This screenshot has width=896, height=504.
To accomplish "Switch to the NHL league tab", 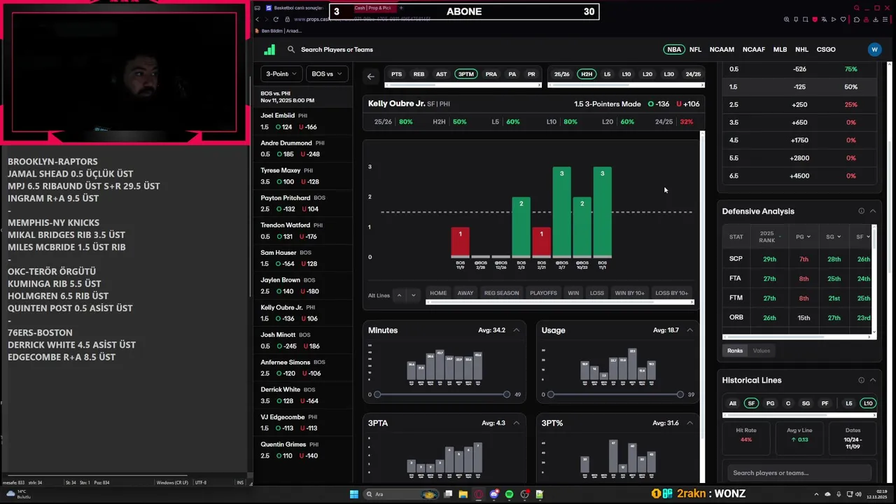I will 801,50.
